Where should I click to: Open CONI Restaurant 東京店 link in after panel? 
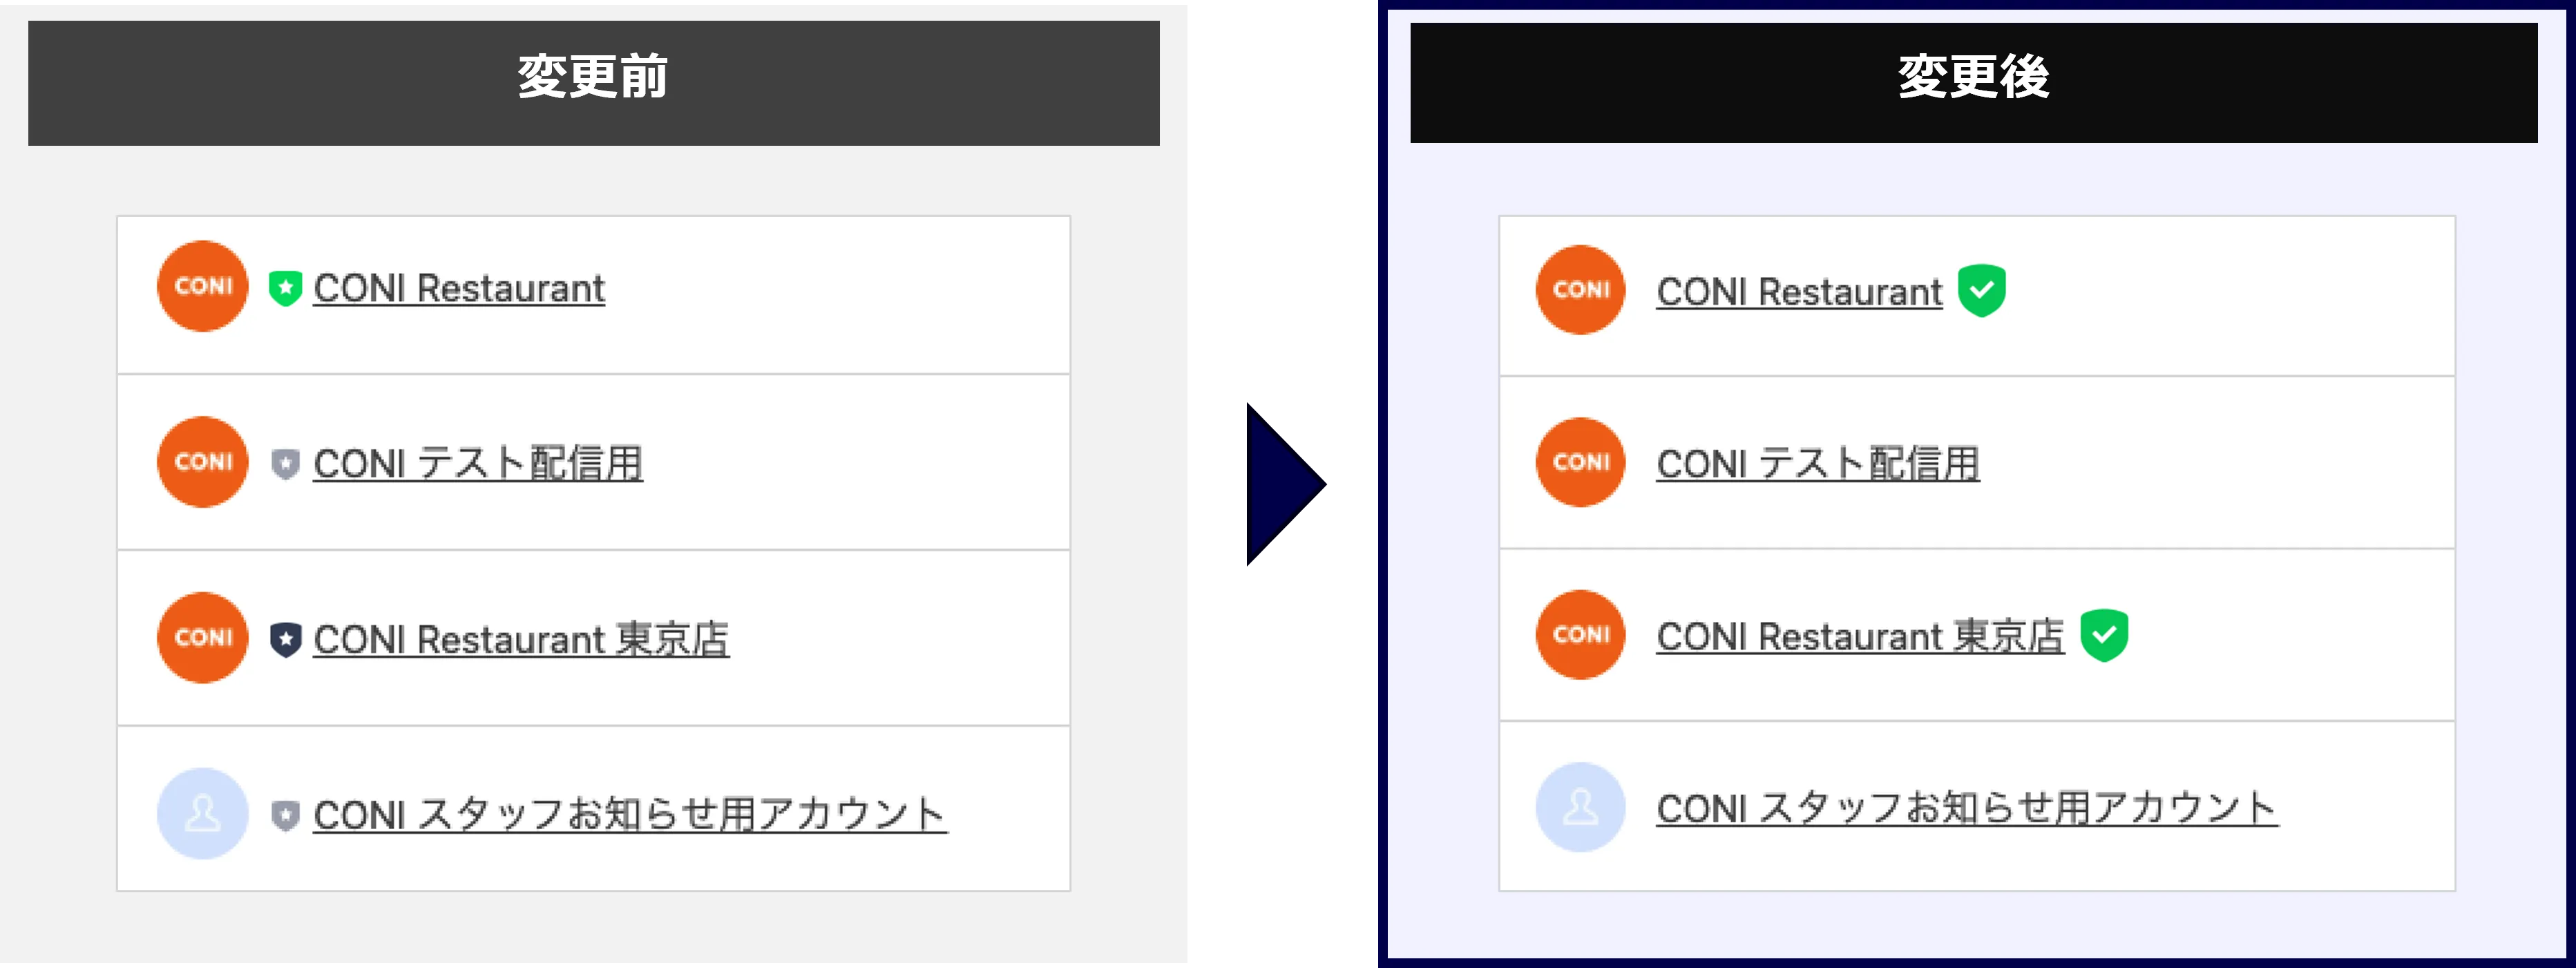pyautogui.click(x=1859, y=637)
